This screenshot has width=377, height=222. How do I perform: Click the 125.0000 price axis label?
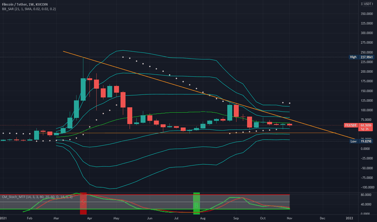pos(366,101)
